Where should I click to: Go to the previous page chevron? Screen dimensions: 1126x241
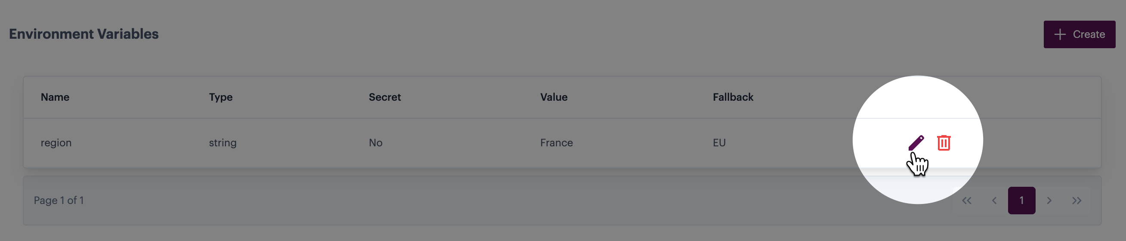994,201
